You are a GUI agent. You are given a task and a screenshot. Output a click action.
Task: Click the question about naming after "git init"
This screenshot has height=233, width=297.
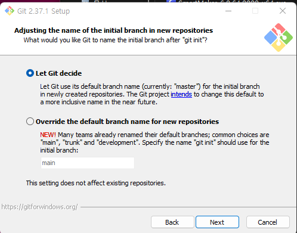click(115, 40)
